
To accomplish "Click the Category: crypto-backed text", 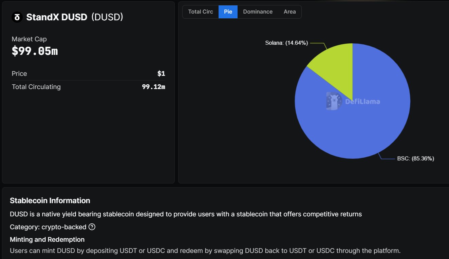I will click(48, 227).
